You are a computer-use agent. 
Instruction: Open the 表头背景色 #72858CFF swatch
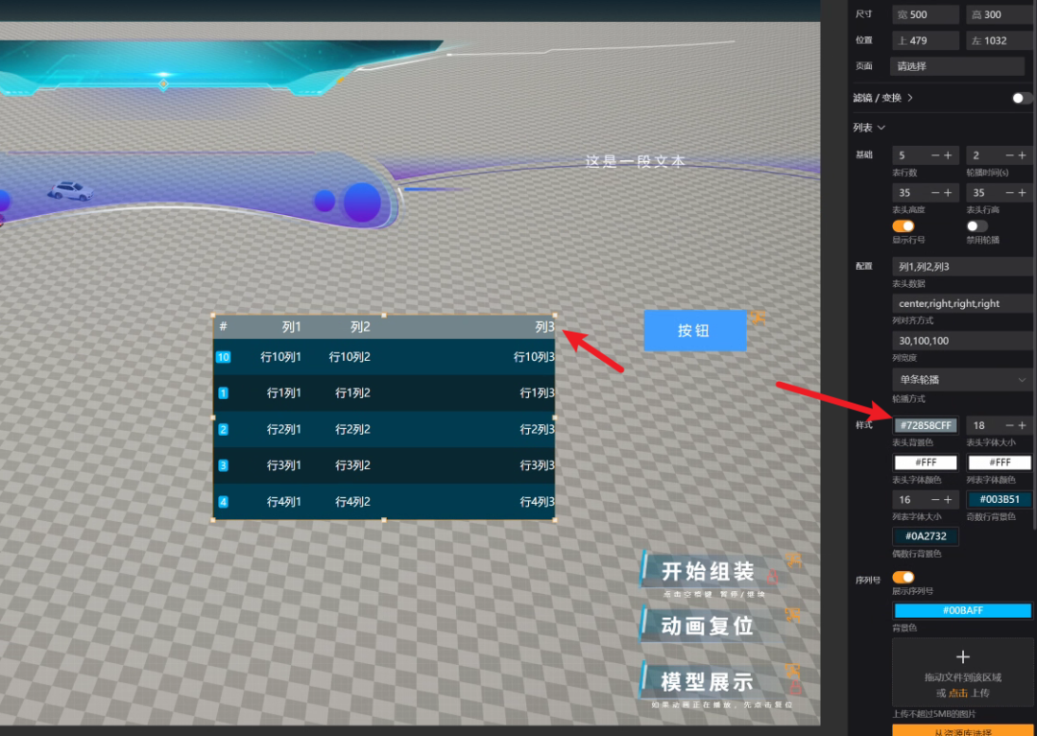tap(926, 425)
